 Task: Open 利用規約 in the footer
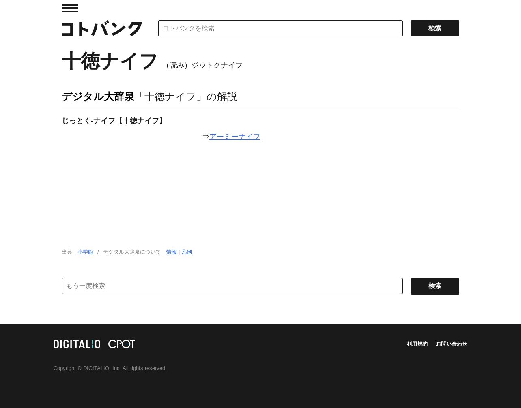(417, 344)
